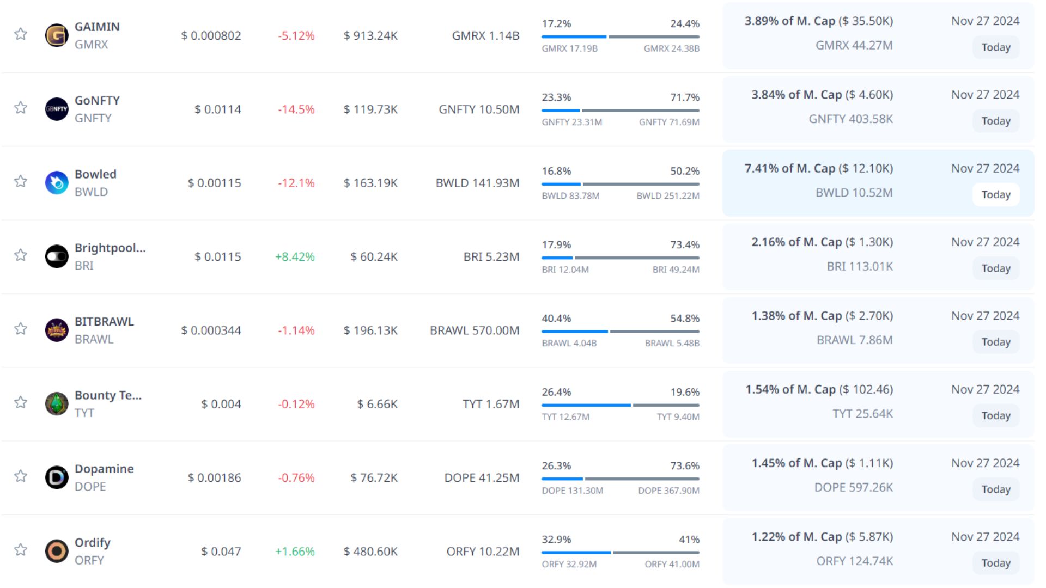Screen dimensions: 1046x588
Task: Click the GoNFTY coin logo icon
Action: click(56, 109)
